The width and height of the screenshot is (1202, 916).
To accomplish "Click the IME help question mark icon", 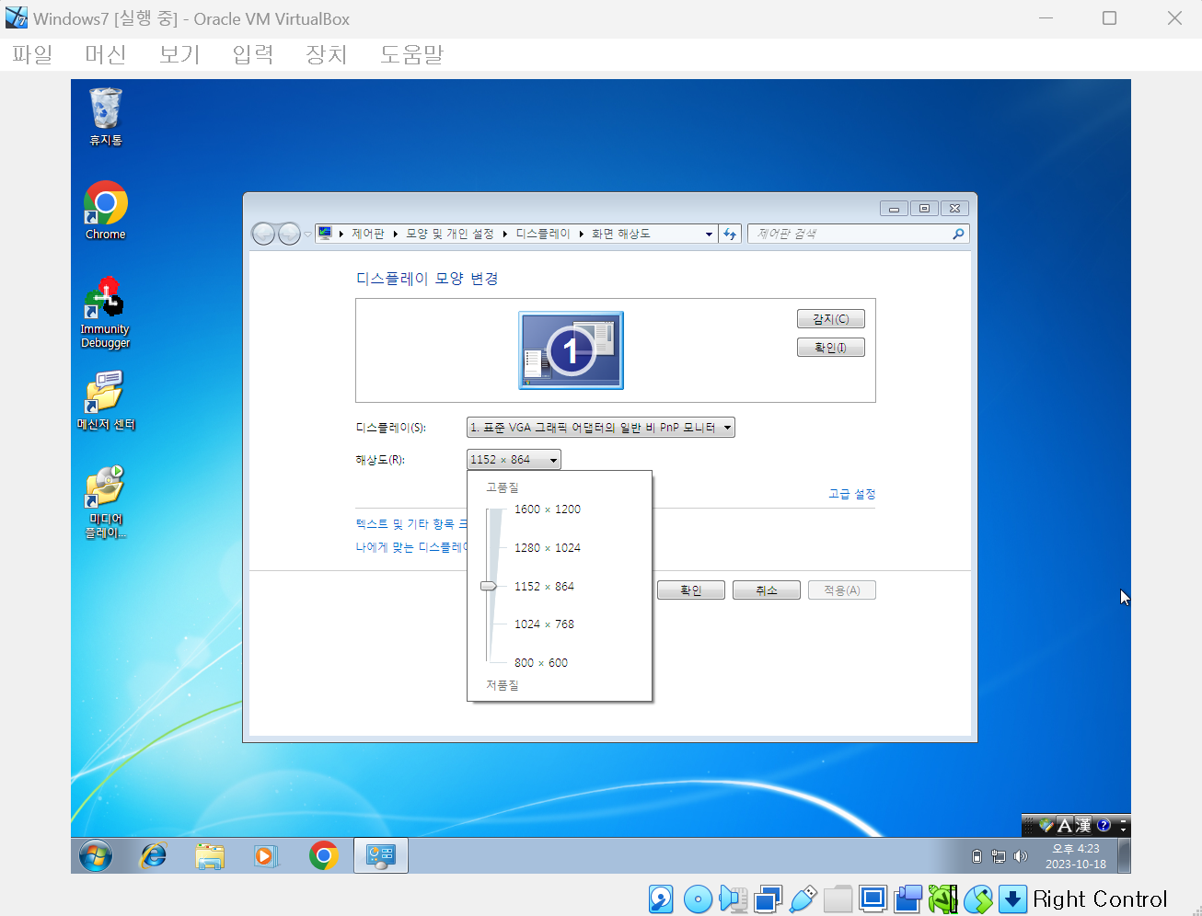I will click(x=1104, y=825).
